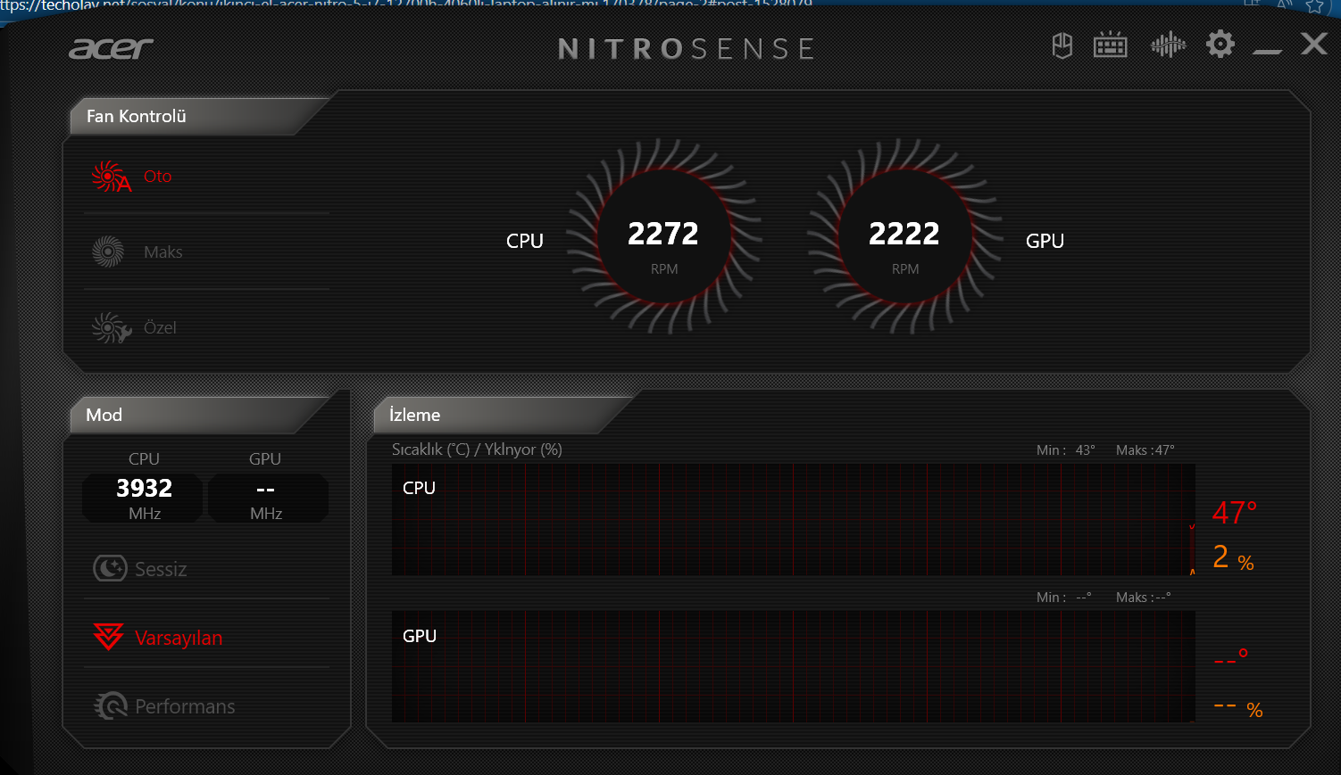Select Maks fan mode label
This screenshot has width=1341, height=775.
coord(163,252)
